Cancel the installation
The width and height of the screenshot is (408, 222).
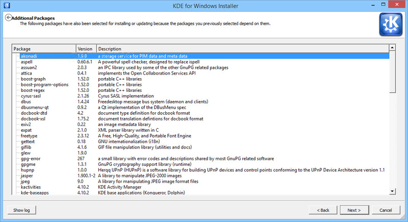pos(386,210)
